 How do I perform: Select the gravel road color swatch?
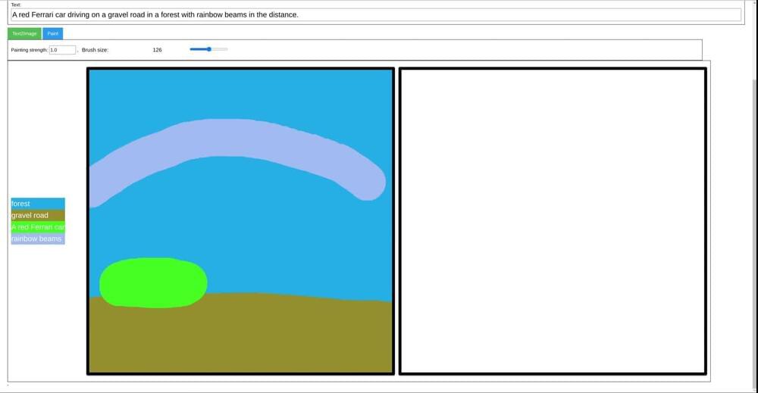[x=38, y=215]
